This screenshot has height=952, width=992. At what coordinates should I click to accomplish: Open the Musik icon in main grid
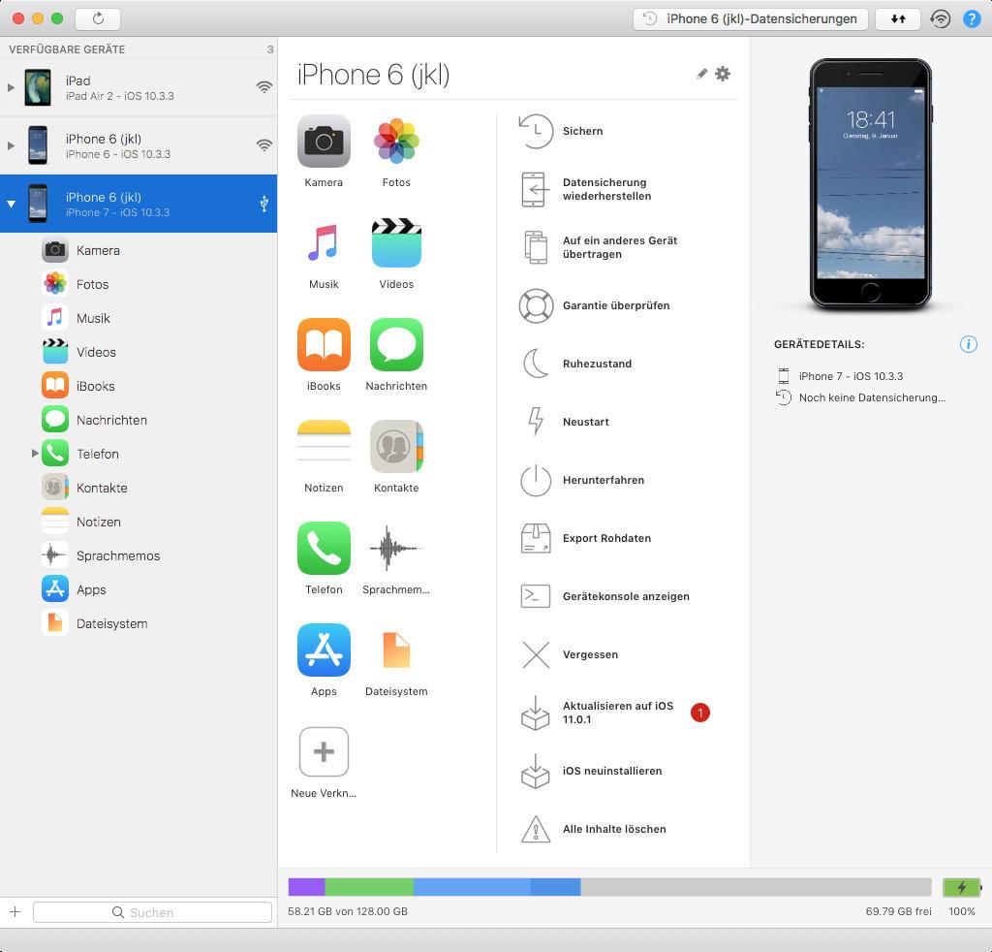click(x=324, y=243)
